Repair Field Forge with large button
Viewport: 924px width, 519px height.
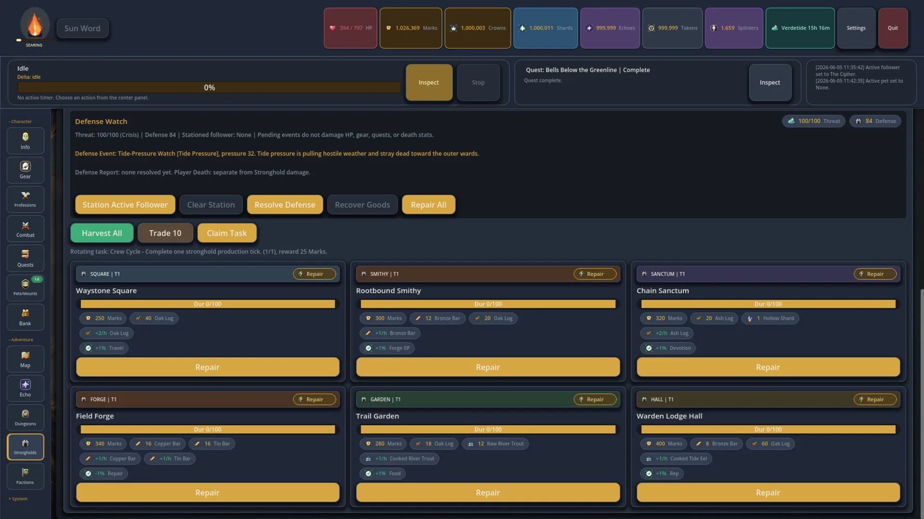click(207, 493)
